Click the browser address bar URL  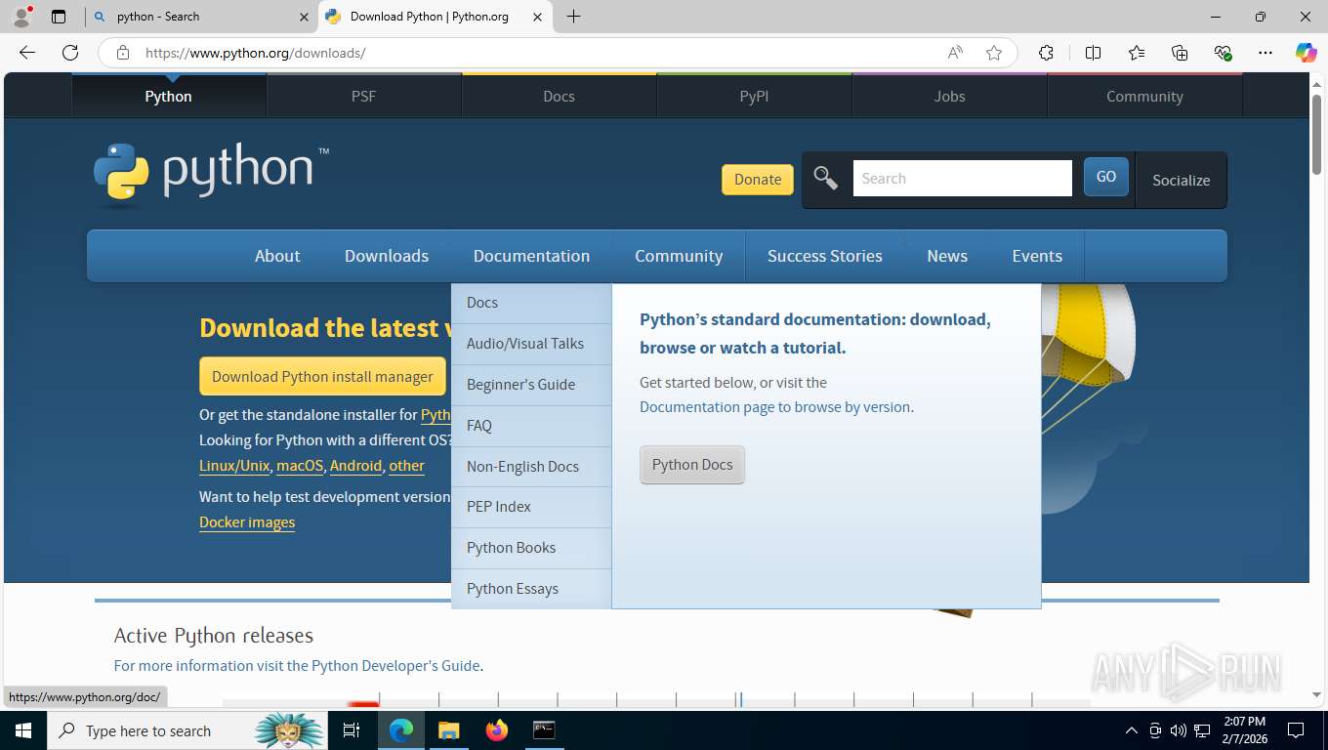point(256,53)
